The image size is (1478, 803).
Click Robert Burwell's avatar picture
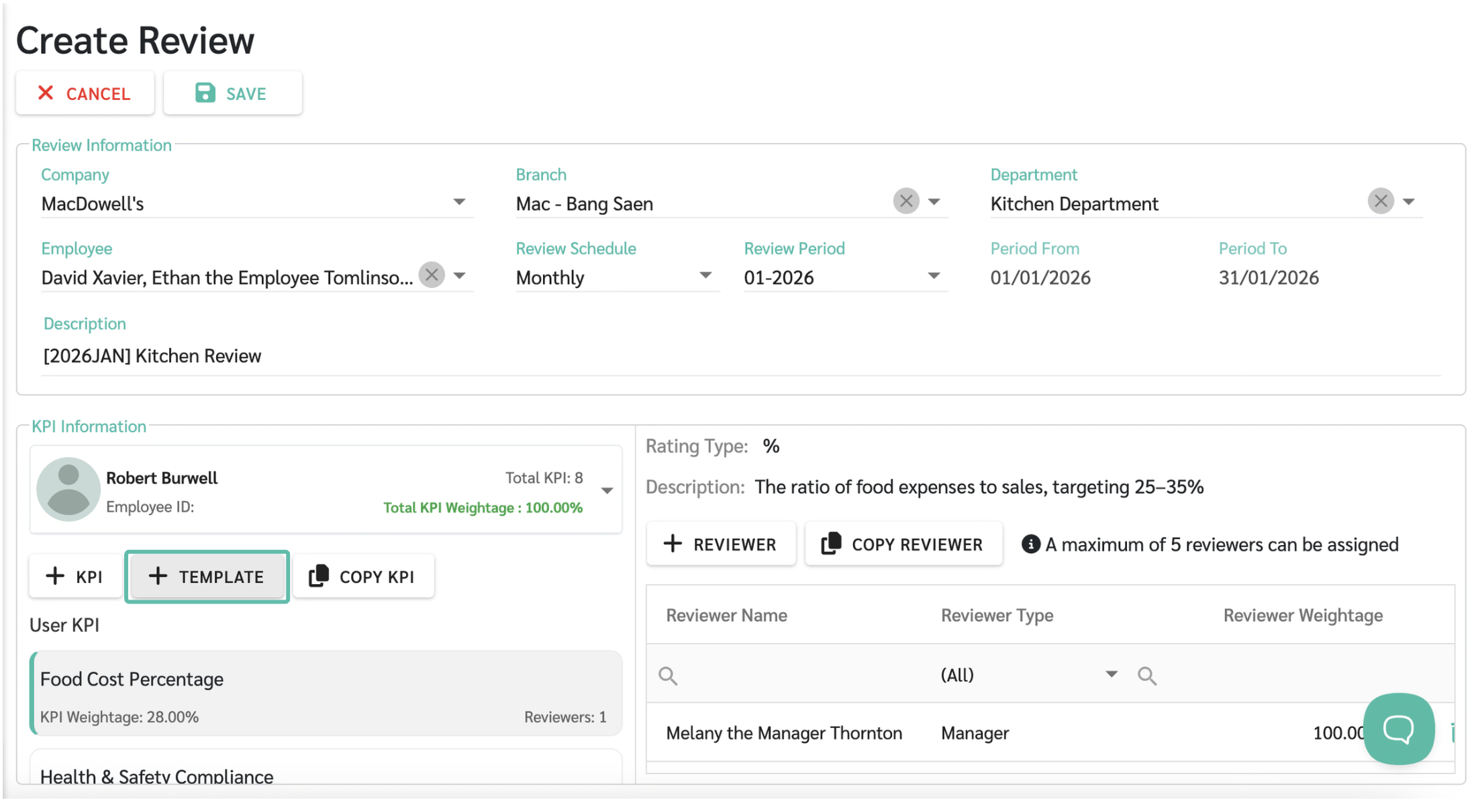click(68, 490)
